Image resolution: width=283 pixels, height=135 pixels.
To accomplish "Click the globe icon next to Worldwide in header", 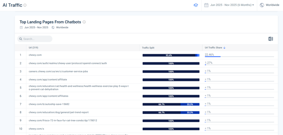I will tap(262, 5).
